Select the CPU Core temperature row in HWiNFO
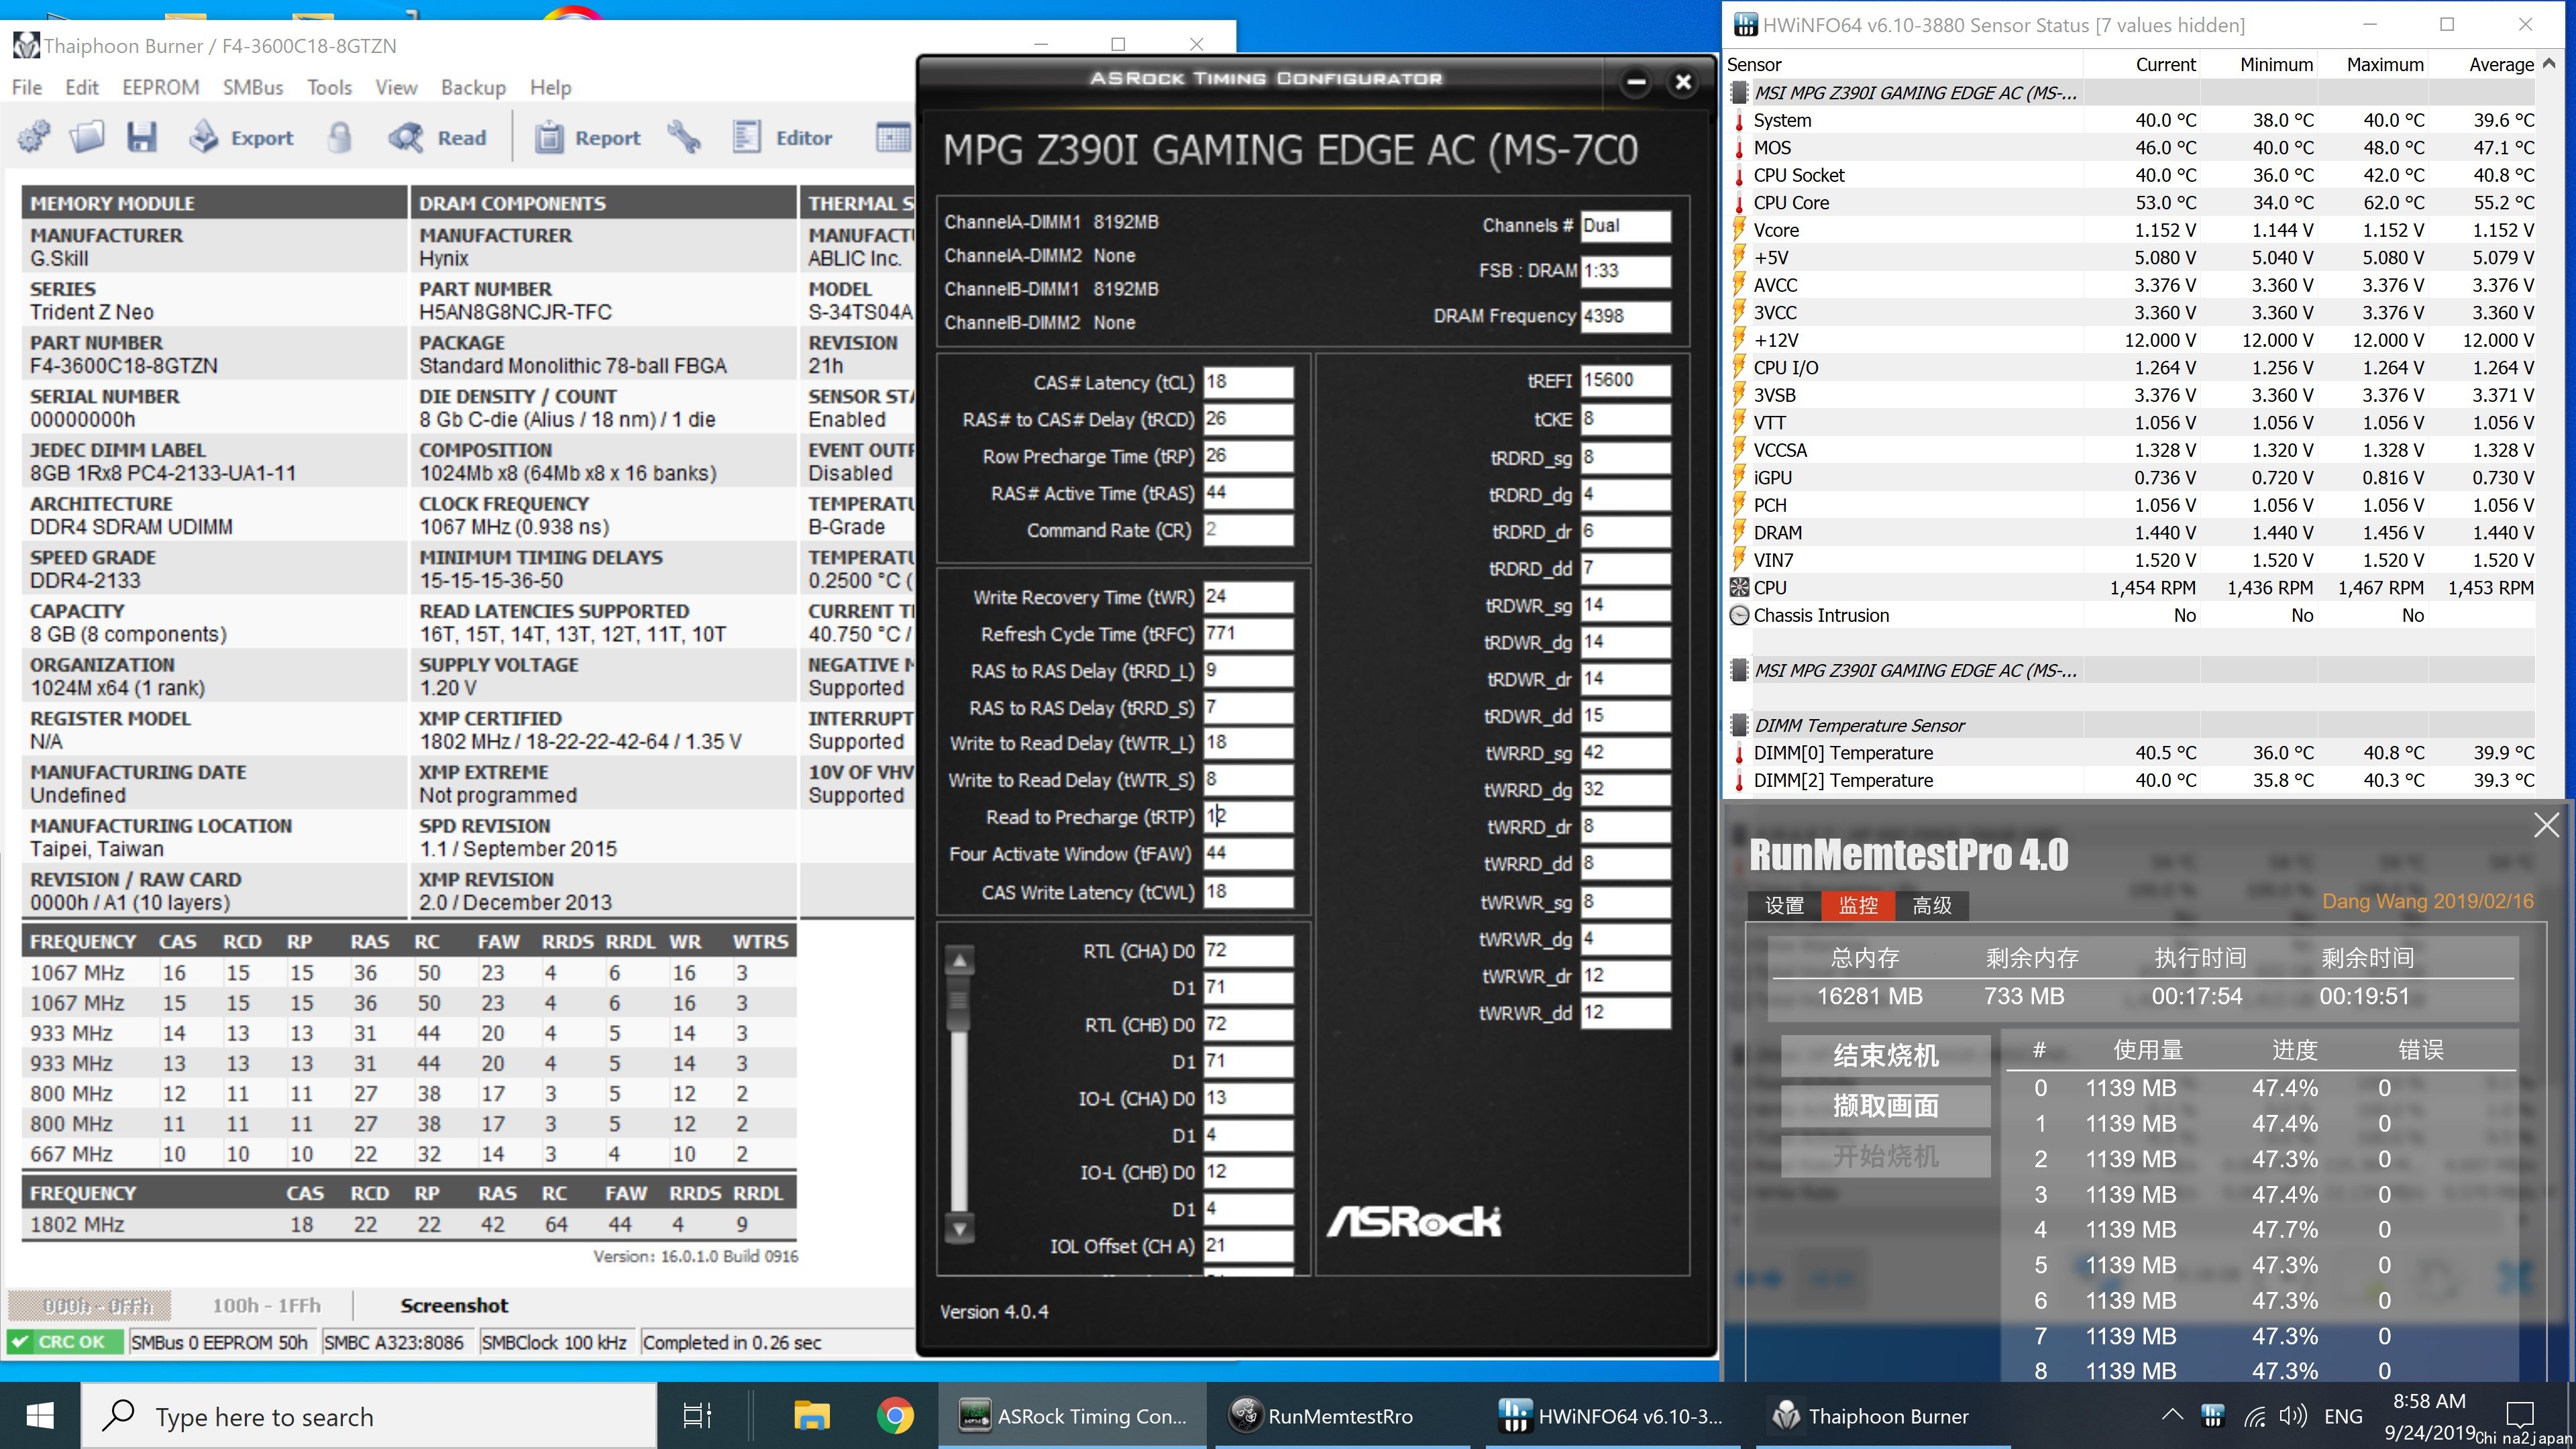 (2131, 202)
